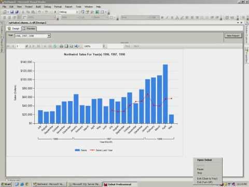Click the Save icon in toolbar

pyautogui.click(x=12, y=12)
